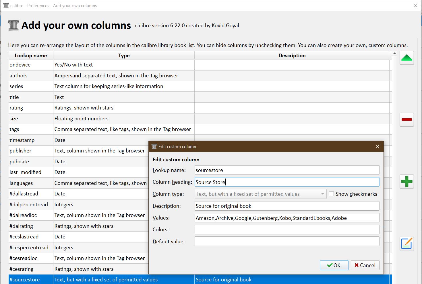This screenshot has width=422, height=284.
Task: Cancel the custom column edit
Action: click(x=365, y=265)
